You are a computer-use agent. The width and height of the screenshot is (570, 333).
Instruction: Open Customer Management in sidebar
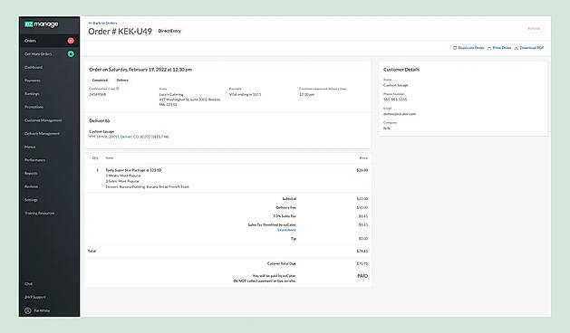coord(43,120)
